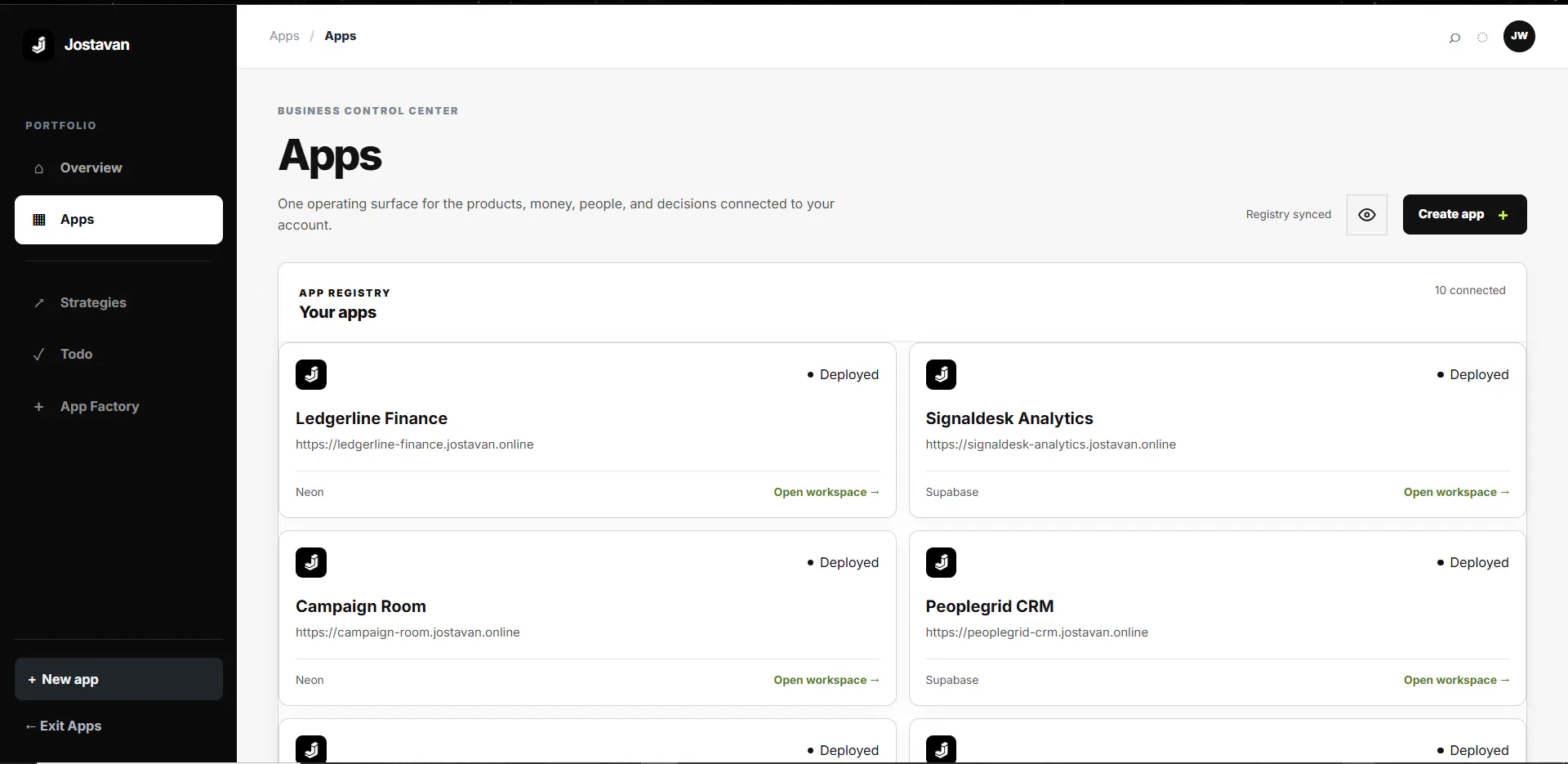This screenshot has height=764, width=1568.
Task: Click the Todo checkmark icon in sidebar
Action: pos(38,355)
